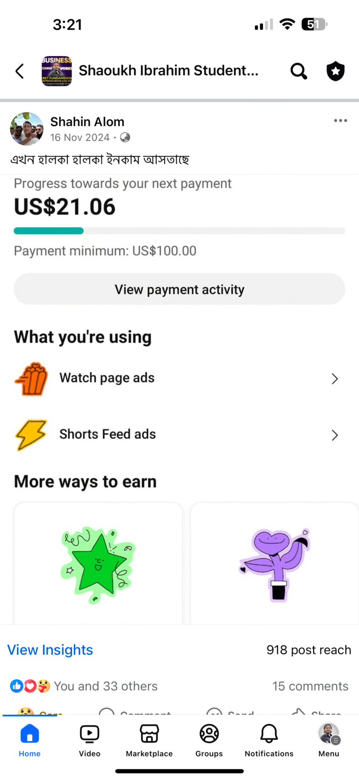Screen dimensions: 359x780
Task: Open the Menu profile tab
Action: click(329, 740)
